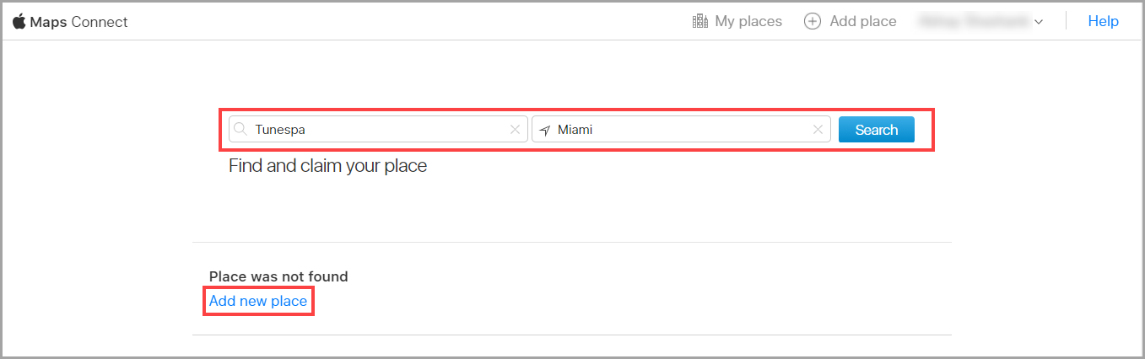Screen dimensions: 1145x359
Task: Click the location arrow icon beside Miami
Action: click(545, 130)
